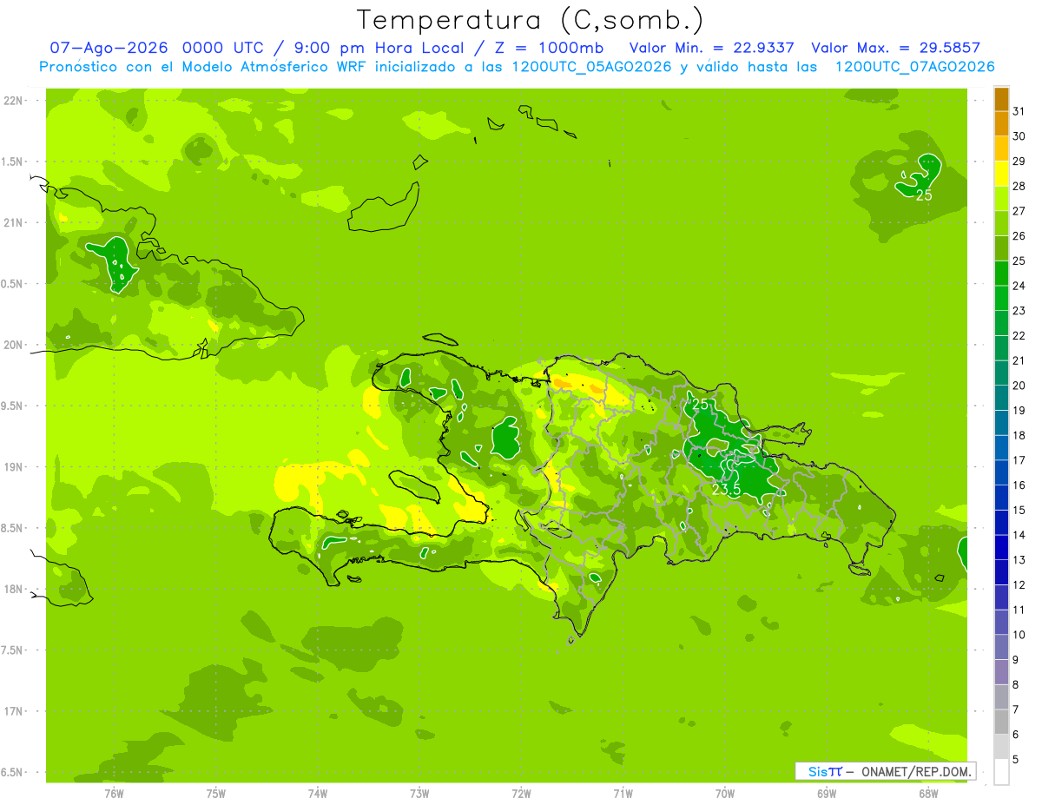This screenshot has height=805, width=1042.
Task: Click the '20N' latitude axis label
Action: pos(13,345)
